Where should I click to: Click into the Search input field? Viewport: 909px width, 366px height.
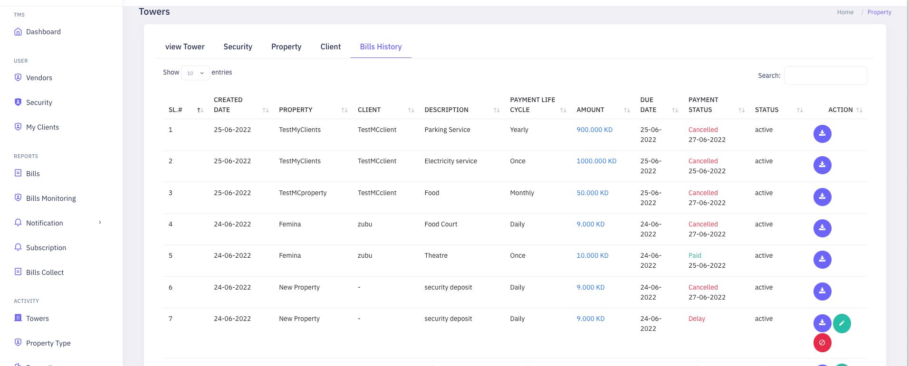825,75
